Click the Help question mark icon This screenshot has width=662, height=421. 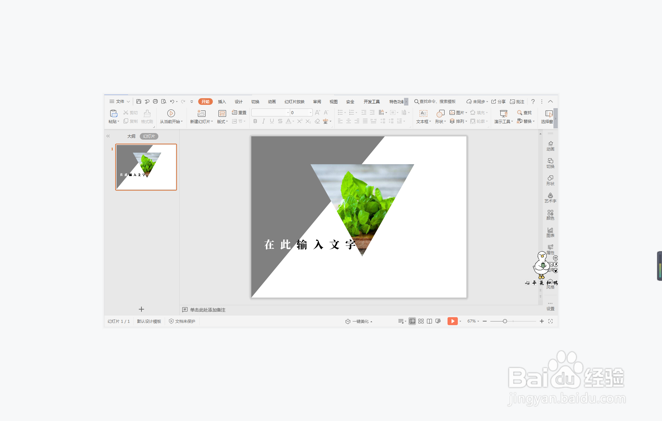533,102
